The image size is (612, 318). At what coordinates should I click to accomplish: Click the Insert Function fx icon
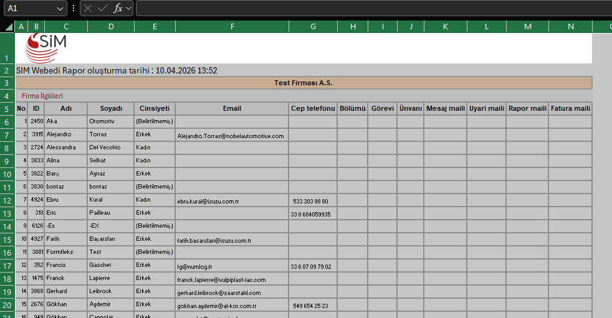click(118, 8)
